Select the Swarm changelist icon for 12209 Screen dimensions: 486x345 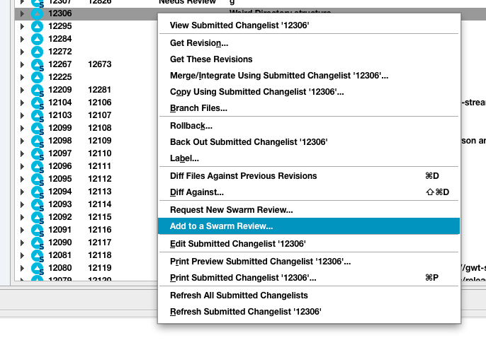pyautogui.click(x=38, y=90)
